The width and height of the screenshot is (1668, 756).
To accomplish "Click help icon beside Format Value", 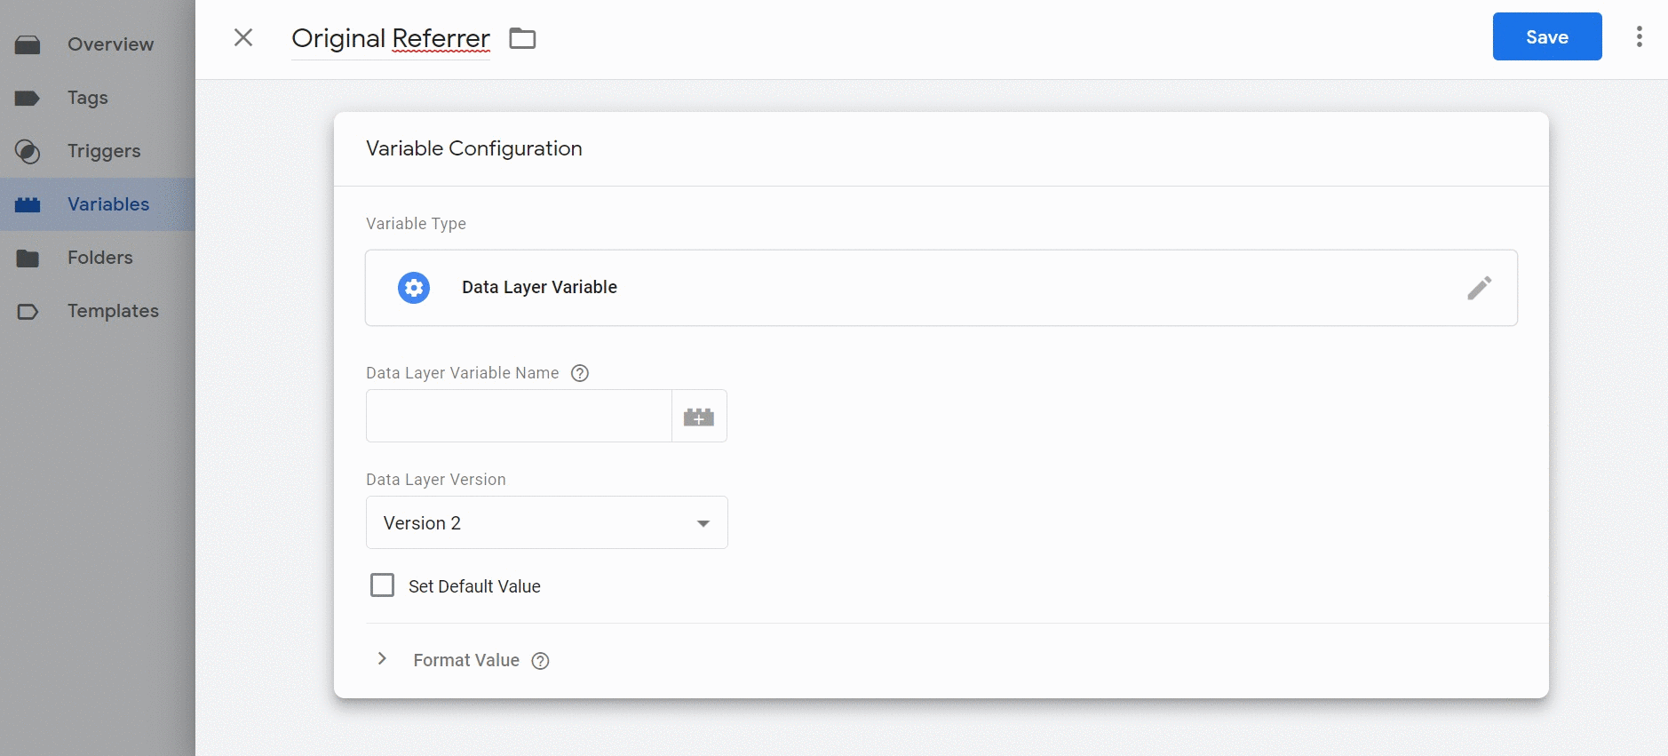I will 540,661.
